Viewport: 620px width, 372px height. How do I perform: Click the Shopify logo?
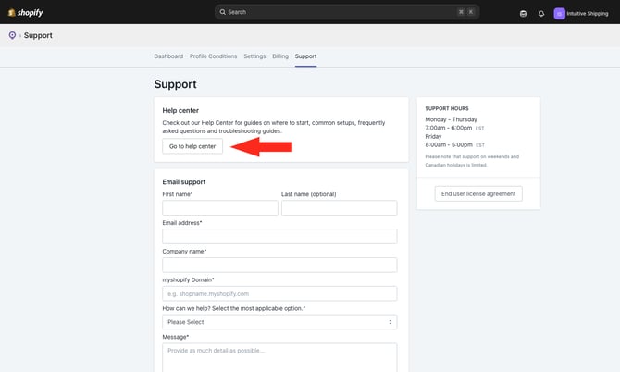(x=25, y=13)
